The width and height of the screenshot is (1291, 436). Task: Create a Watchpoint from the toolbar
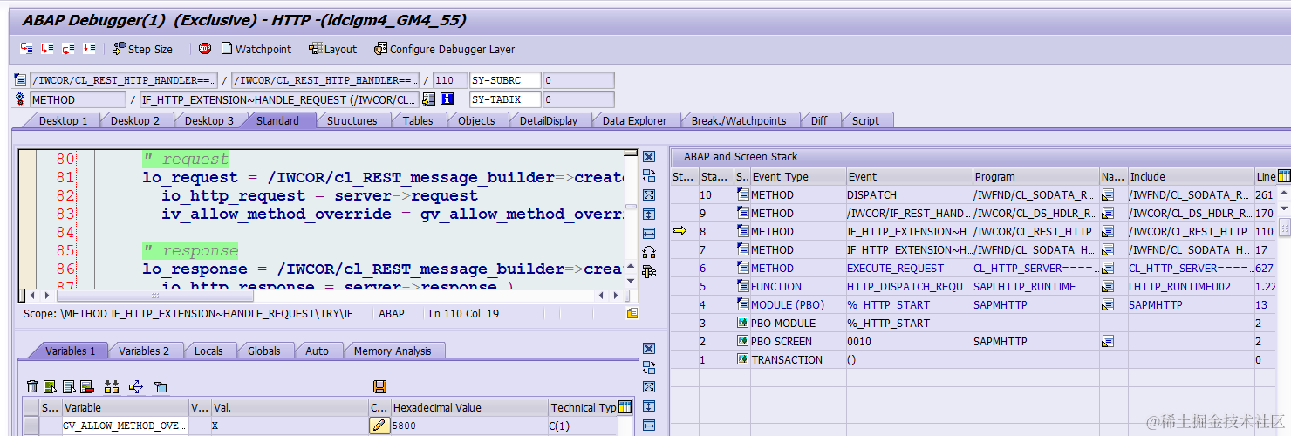click(256, 49)
